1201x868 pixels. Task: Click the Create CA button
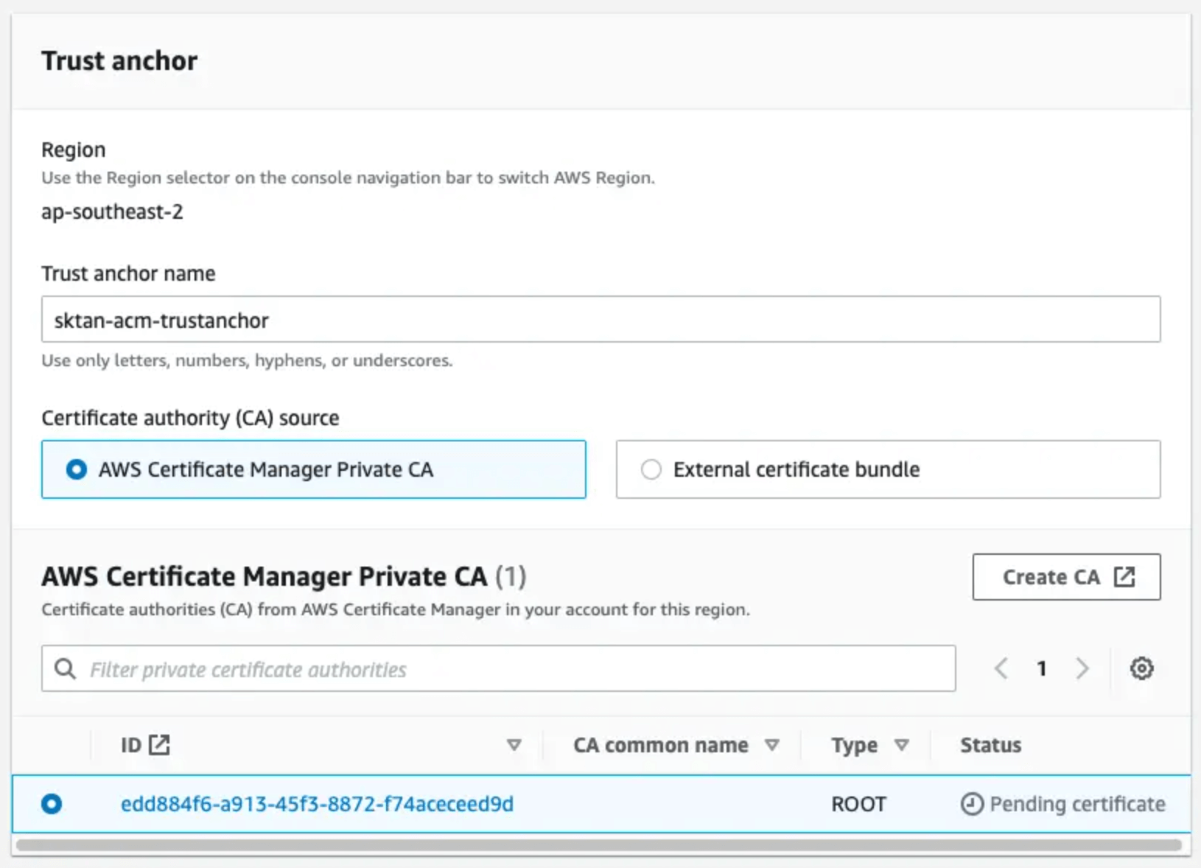tap(1066, 577)
